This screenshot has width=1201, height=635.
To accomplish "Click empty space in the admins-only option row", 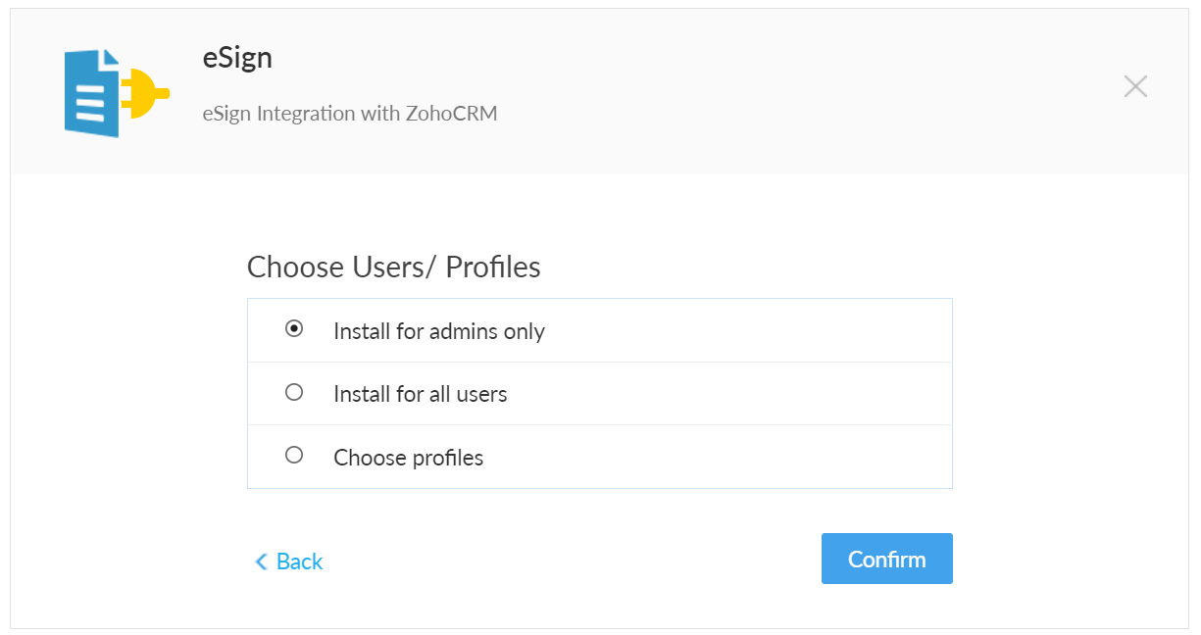I will pyautogui.click(x=745, y=331).
